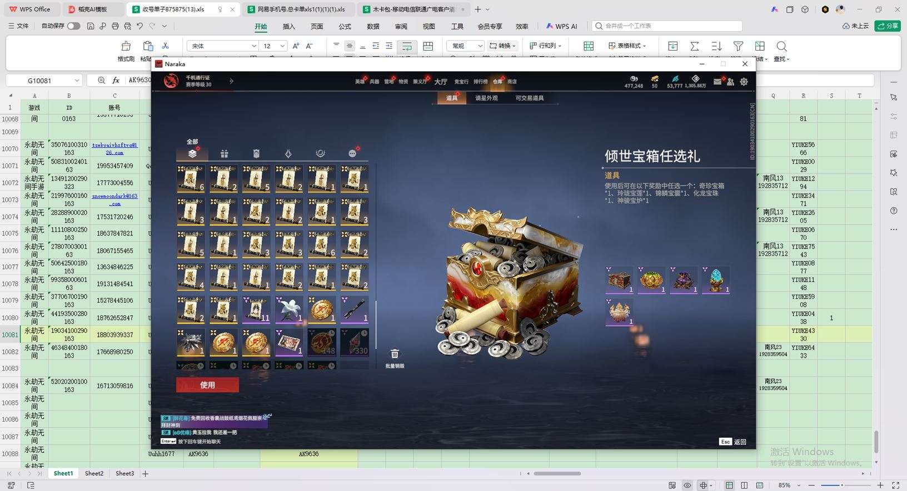
Task: Open 商店 shop in Naraka top navigation
Action: pos(512,82)
